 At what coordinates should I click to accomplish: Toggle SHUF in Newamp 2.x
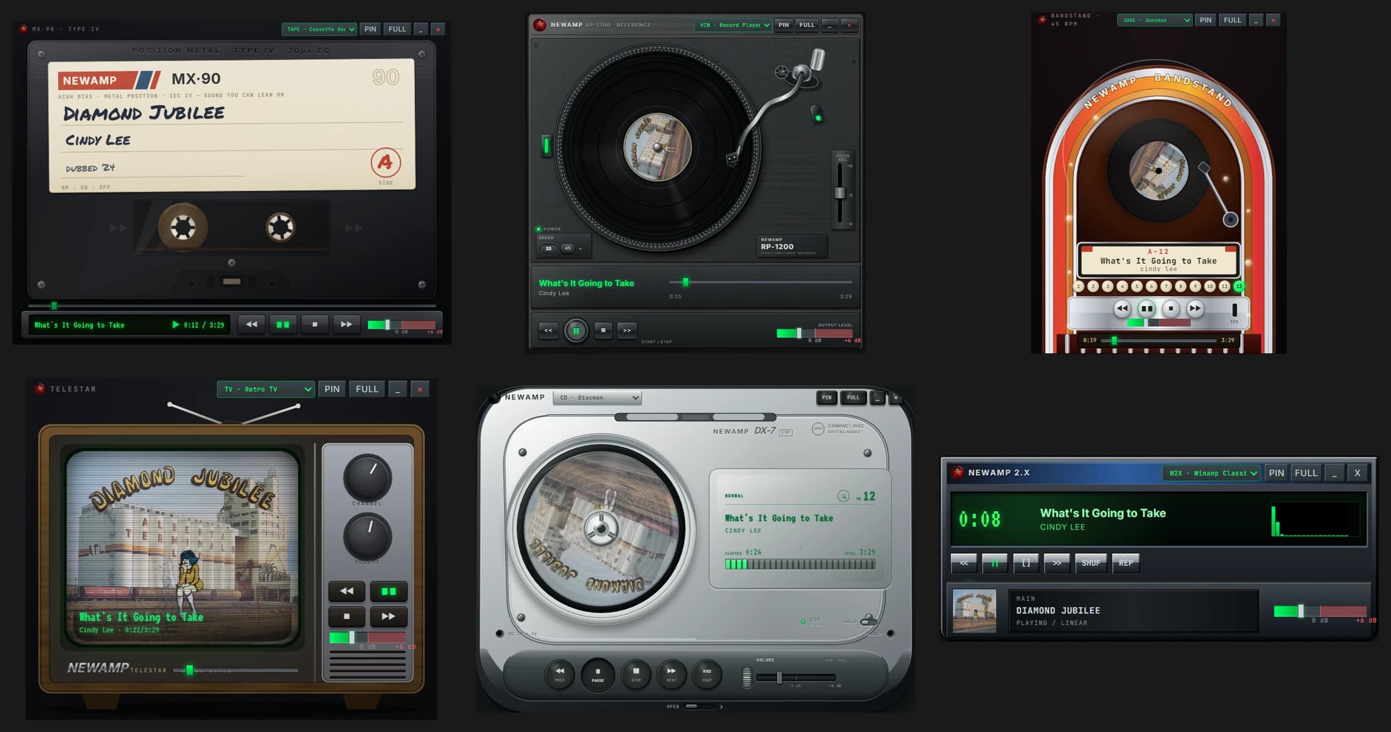point(1091,563)
